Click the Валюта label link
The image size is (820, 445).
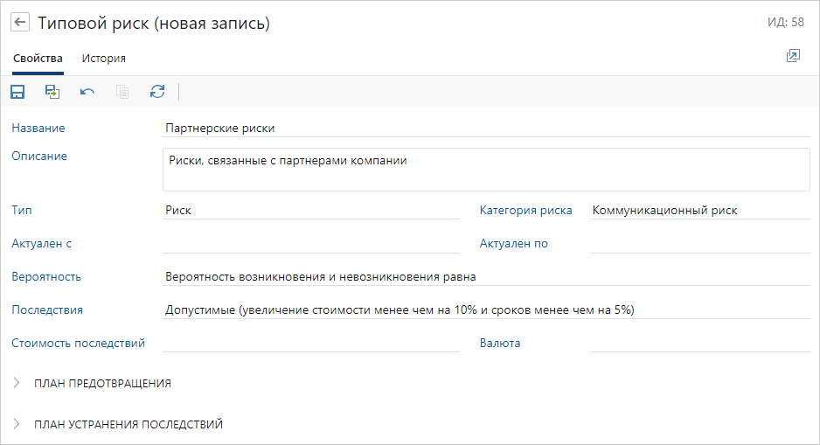click(500, 343)
